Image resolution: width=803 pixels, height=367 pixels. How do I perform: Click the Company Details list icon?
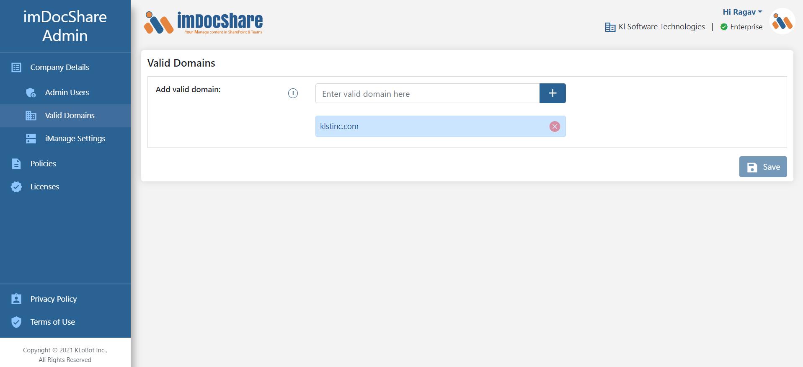coord(16,67)
